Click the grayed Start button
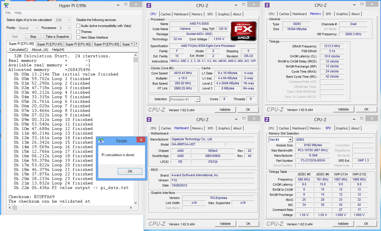 pos(15,36)
